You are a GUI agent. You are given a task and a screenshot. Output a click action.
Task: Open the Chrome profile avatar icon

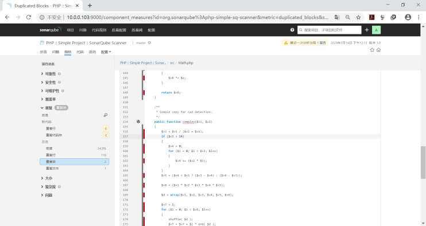[x=408, y=17]
